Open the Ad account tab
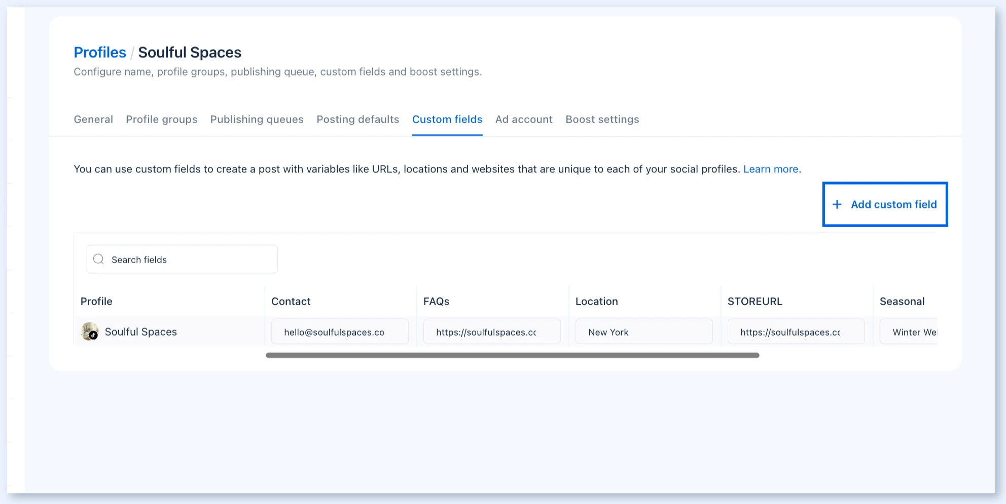Viewport: 1006px width, 504px height. [x=524, y=119]
